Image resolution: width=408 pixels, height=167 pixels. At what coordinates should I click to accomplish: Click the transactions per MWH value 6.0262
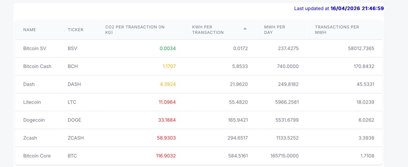coord(367,120)
